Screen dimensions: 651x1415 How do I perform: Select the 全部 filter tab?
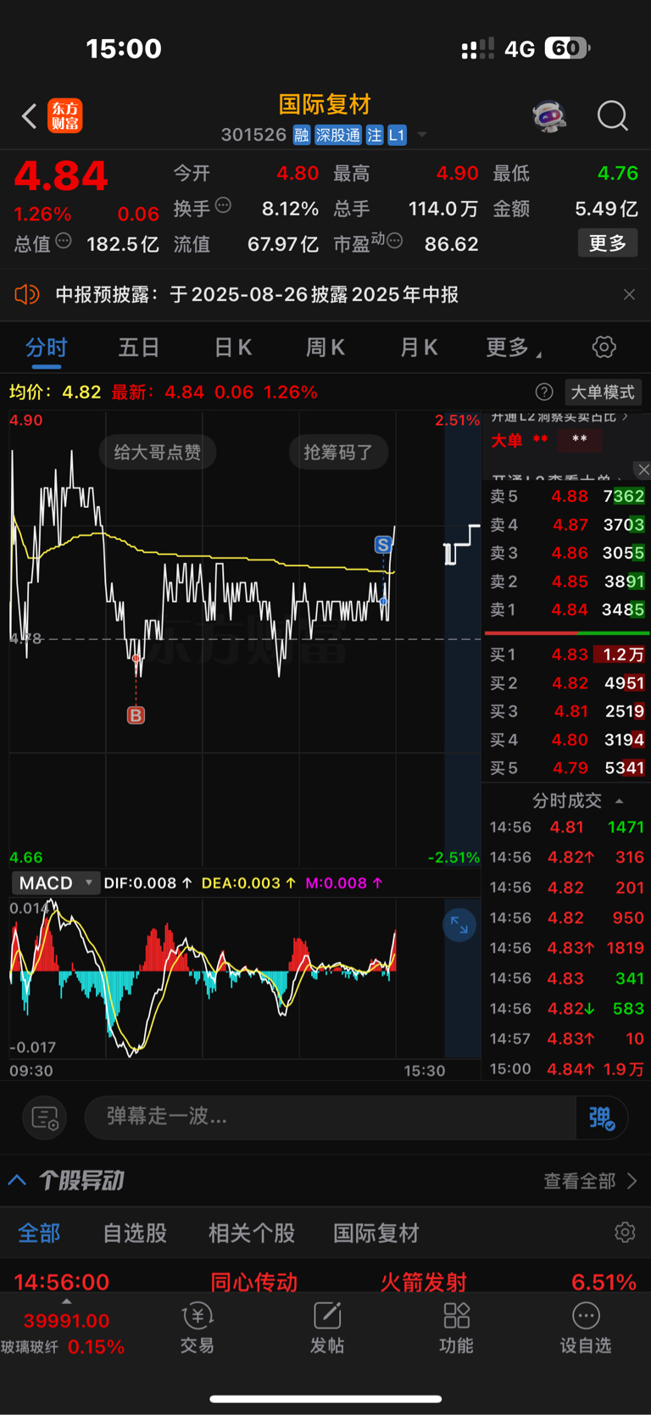(x=39, y=1233)
